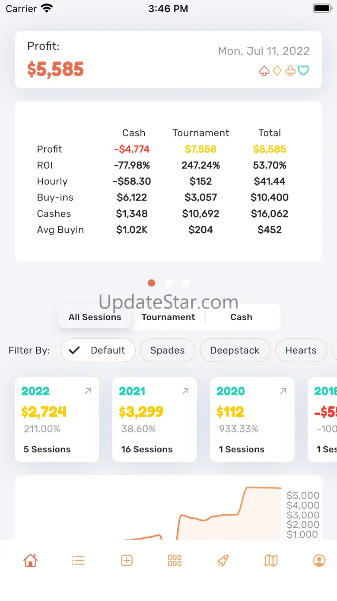Open the grid view icon
Image resolution: width=337 pixels, height=601 pixels.
click(x=175, y=560)
